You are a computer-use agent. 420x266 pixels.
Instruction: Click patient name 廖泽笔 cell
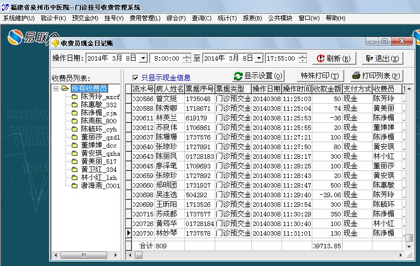pyautogui.click(x=170, y=166)
